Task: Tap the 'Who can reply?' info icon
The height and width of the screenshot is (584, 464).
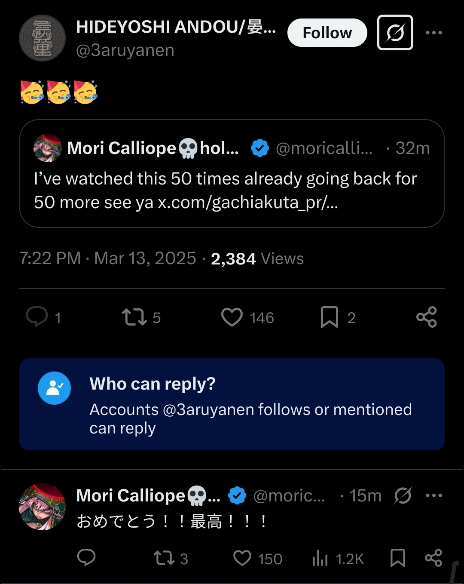Action: coord(54,388)
